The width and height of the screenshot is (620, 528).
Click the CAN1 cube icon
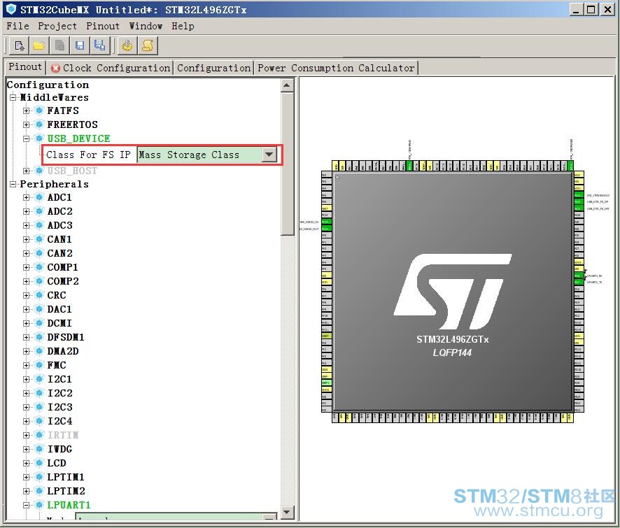[39, 239]
